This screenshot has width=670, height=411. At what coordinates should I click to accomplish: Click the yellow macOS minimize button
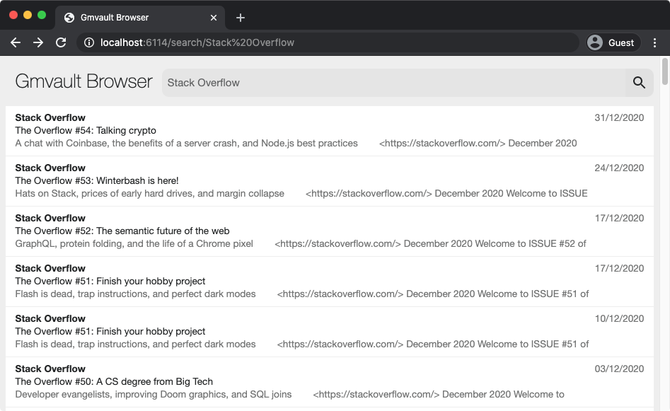28,16
